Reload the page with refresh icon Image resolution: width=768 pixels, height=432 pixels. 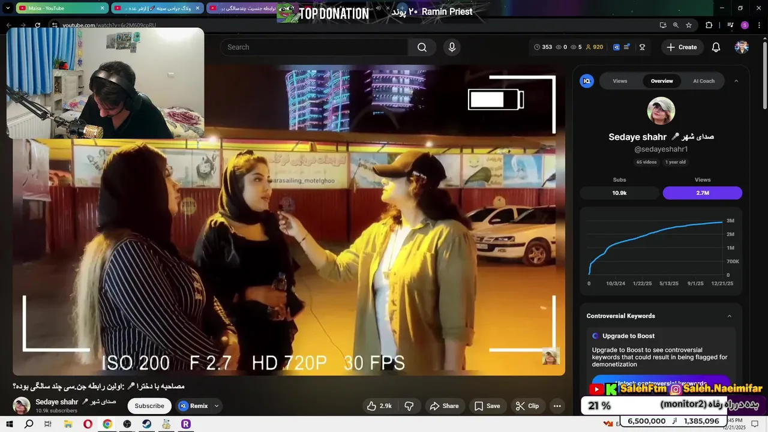click(x=37, y=25)
